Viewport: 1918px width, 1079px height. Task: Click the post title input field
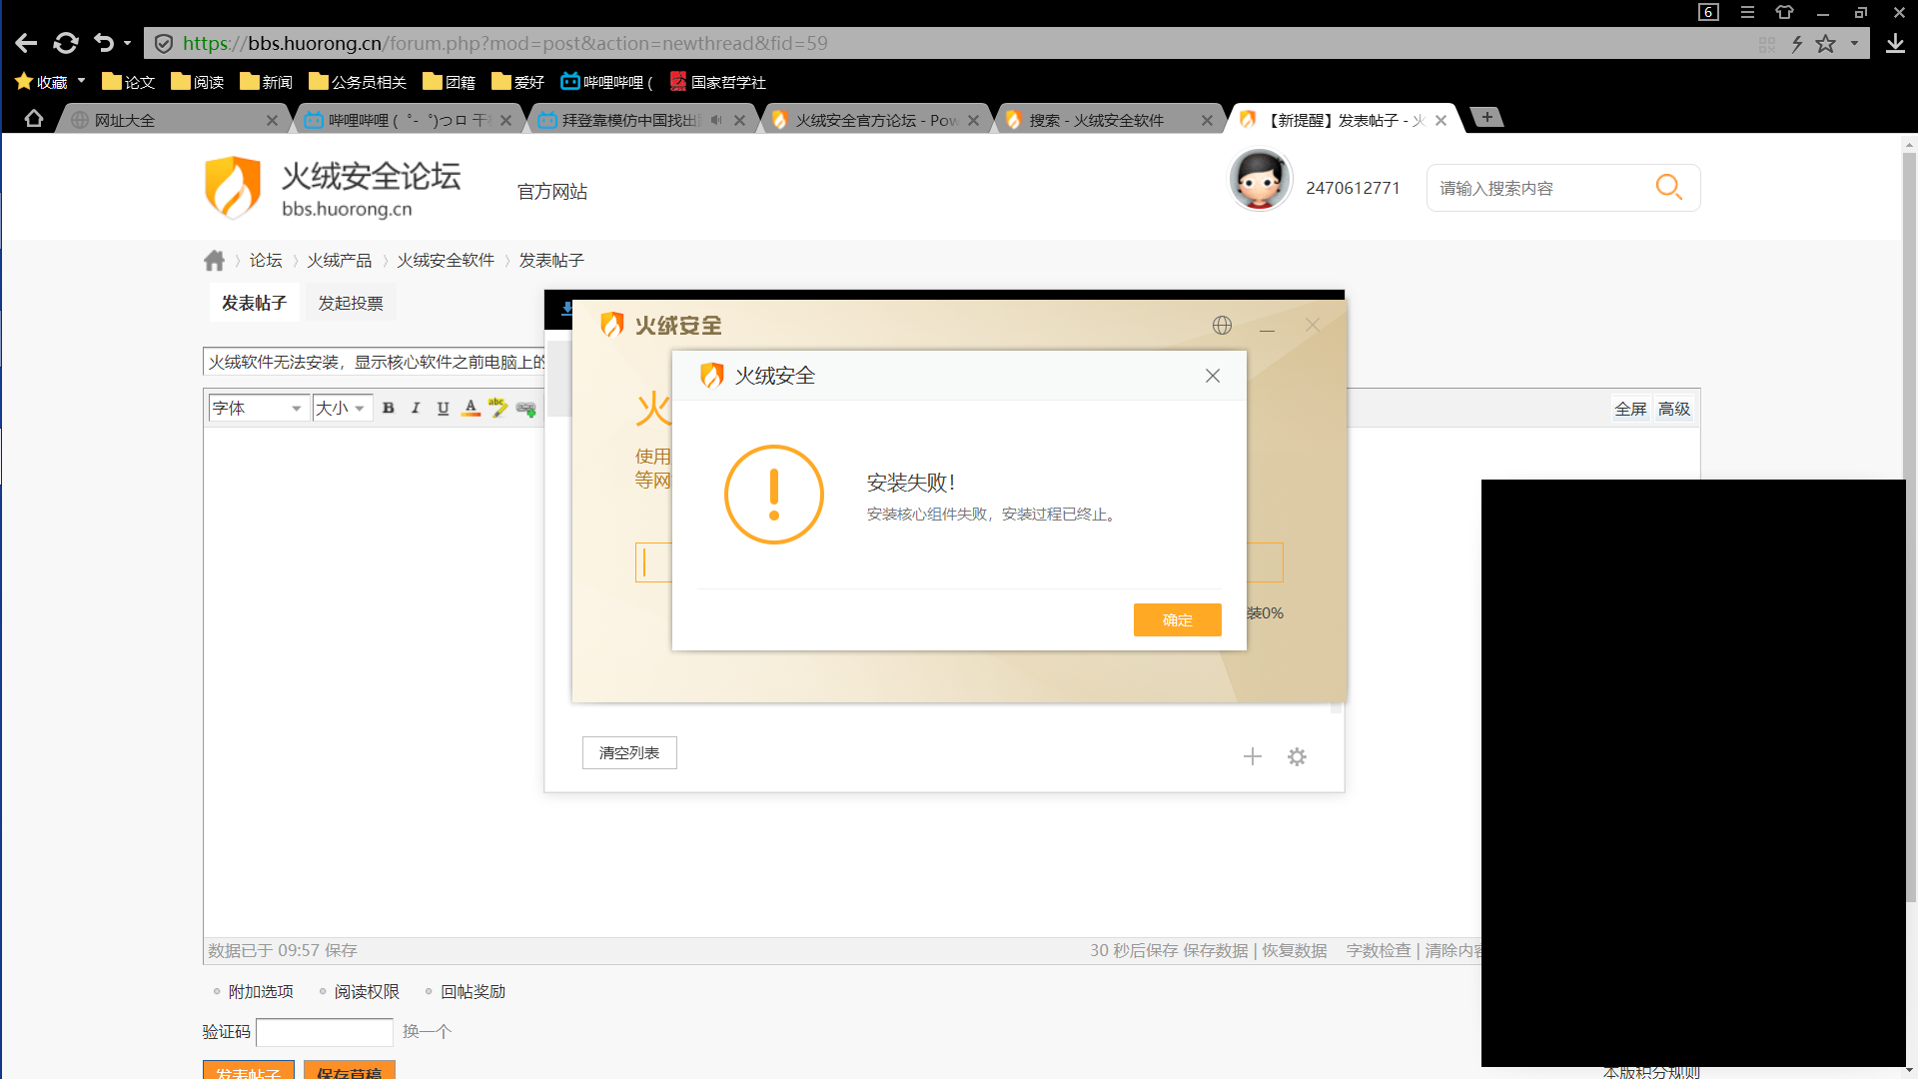tap(375, 362)
